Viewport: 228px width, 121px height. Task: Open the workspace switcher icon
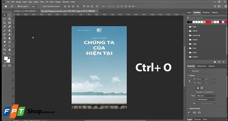tap(219, 6)
